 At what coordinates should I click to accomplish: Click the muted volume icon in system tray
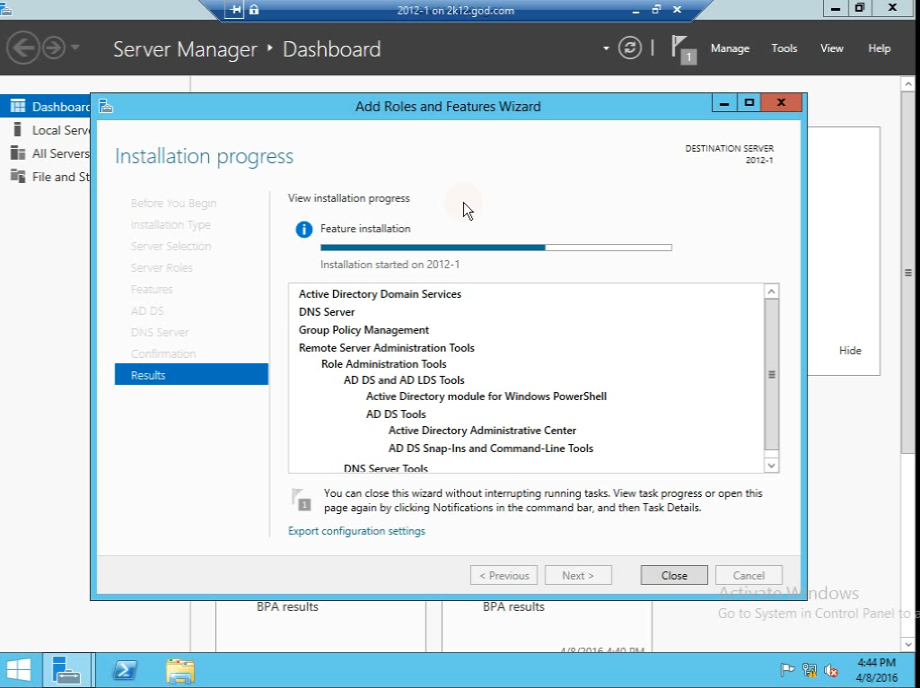pos(831,670)
